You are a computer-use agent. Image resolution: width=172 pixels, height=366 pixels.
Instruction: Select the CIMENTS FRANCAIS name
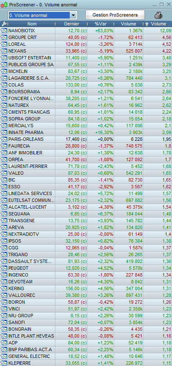(29, 112)
